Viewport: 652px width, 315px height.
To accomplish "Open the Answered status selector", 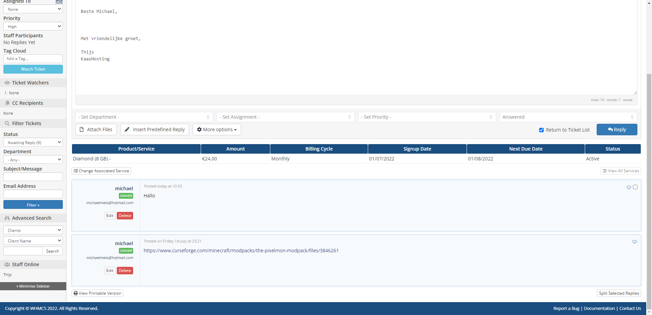I will 568,117.
